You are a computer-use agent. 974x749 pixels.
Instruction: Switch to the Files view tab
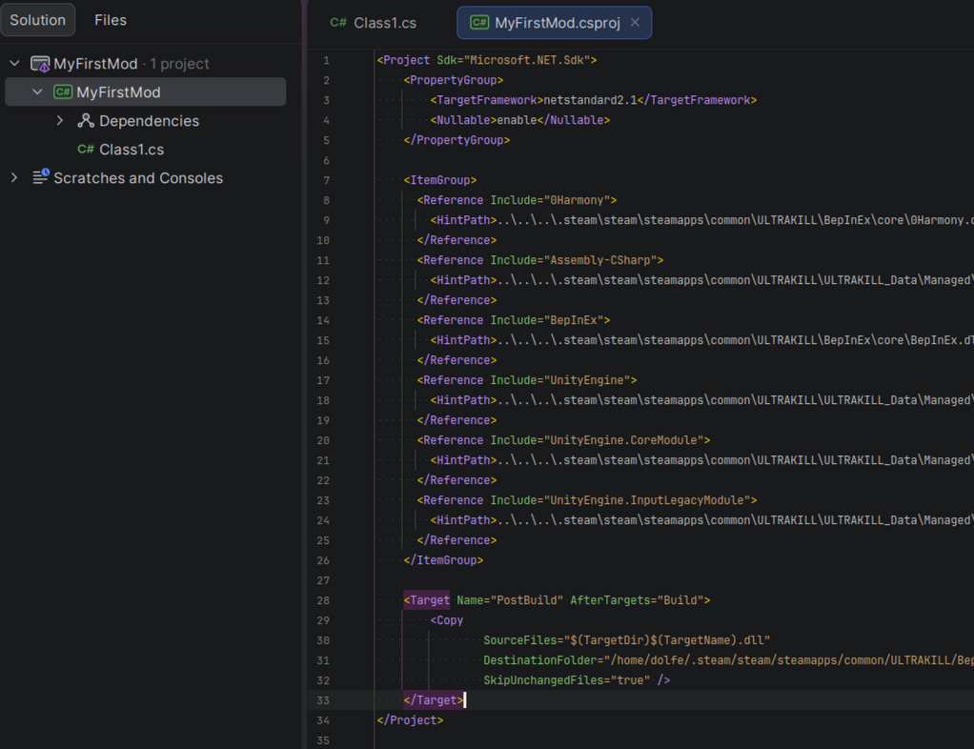click(x=111, y=20)
